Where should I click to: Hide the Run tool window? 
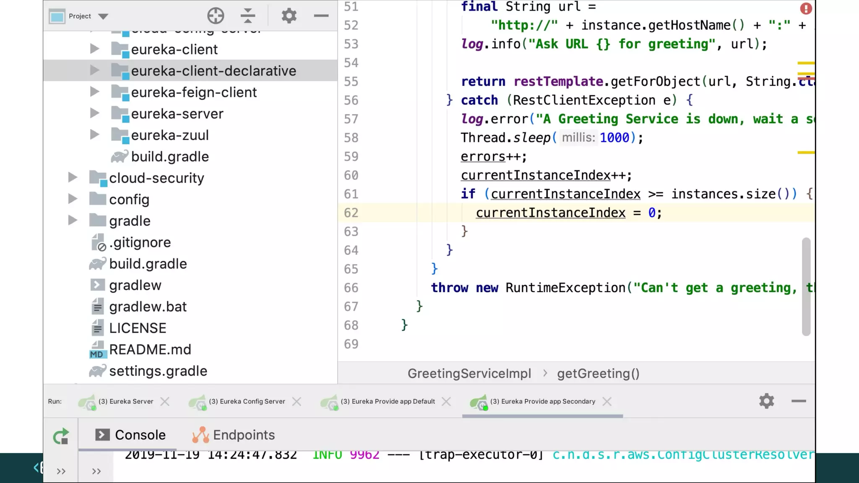pos(799,401)
